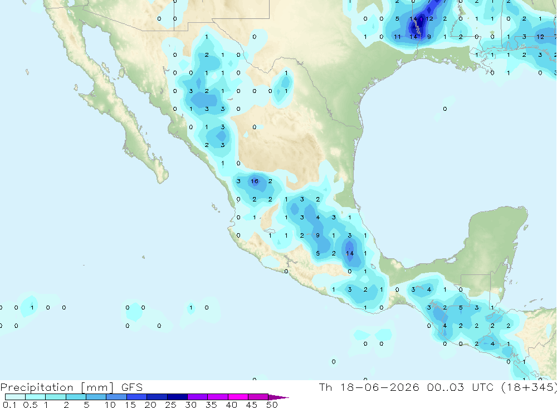This screenshot has height=408, width=557.
Task: Click the legend scale label '0.5'
Action: pyautogui.click(x=30, y=405)
